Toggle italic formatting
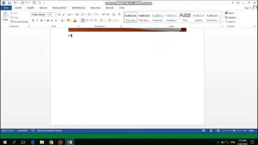The image size is (258, 145). click(37, 21)
